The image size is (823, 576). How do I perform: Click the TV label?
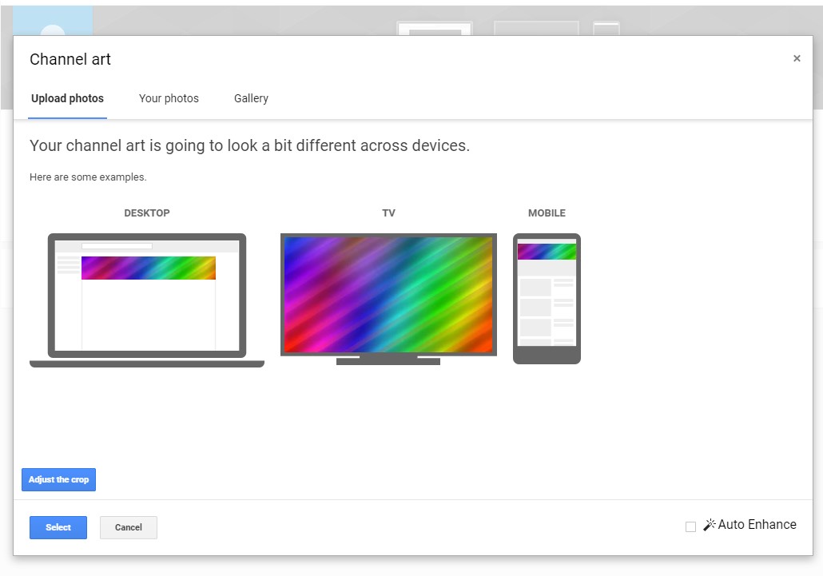pos(388,213)
